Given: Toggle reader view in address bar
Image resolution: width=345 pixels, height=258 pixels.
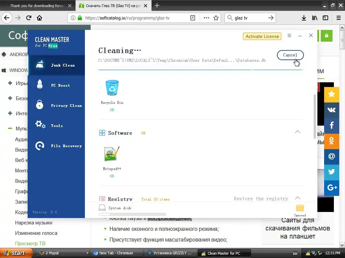Looking at the screenshot, I should coord(192,18).
